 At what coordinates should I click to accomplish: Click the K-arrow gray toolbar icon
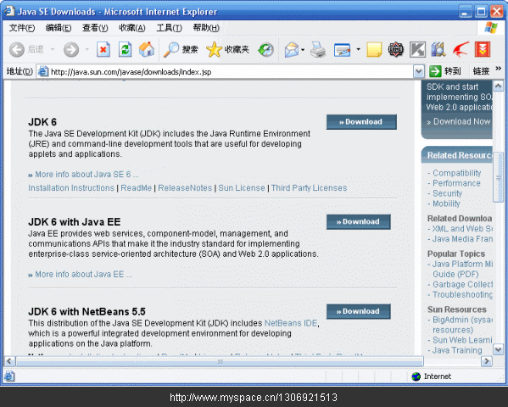coord(417,49)
